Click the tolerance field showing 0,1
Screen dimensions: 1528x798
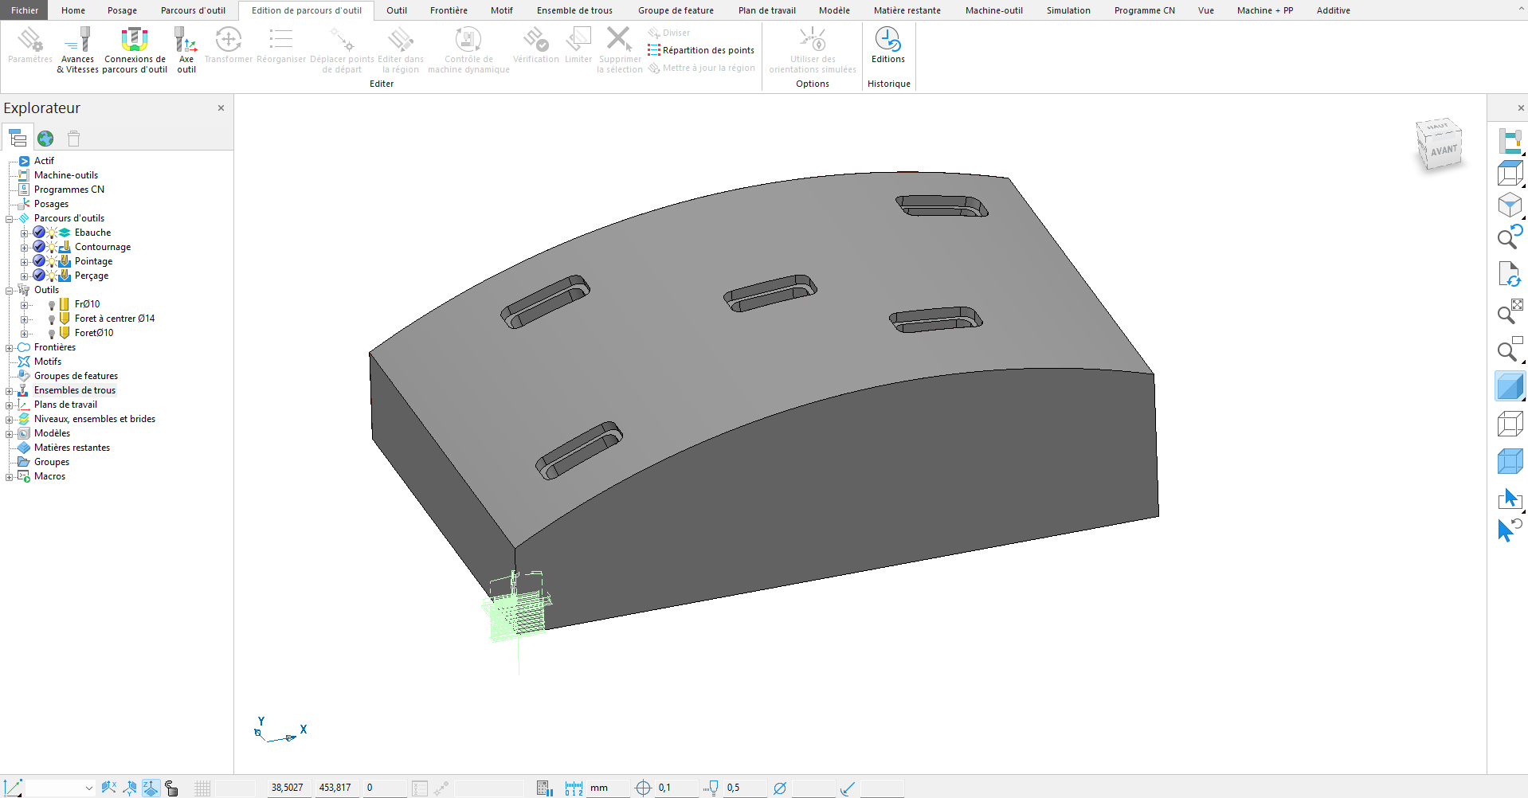coord(676,788)
